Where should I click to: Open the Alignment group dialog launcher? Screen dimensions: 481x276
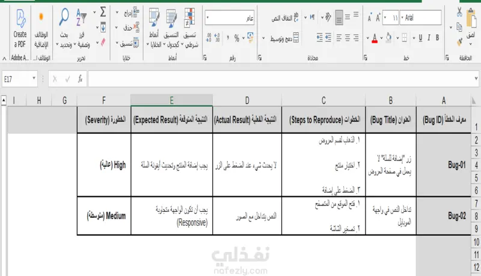tap(260, 57)
